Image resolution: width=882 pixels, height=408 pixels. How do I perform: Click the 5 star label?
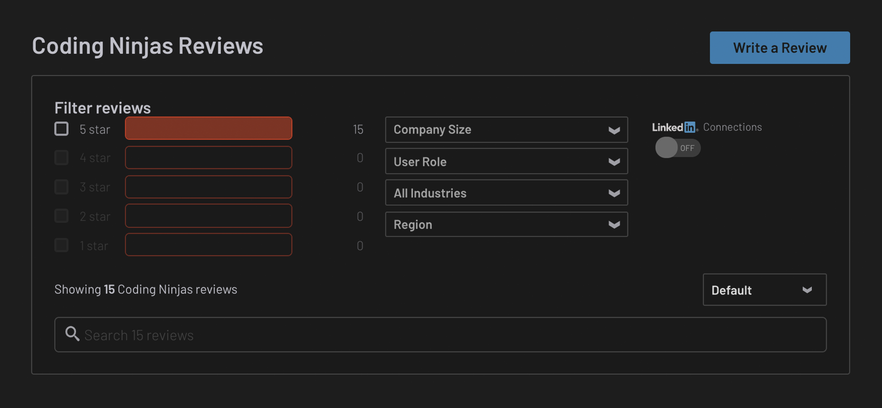pos(95,129)
